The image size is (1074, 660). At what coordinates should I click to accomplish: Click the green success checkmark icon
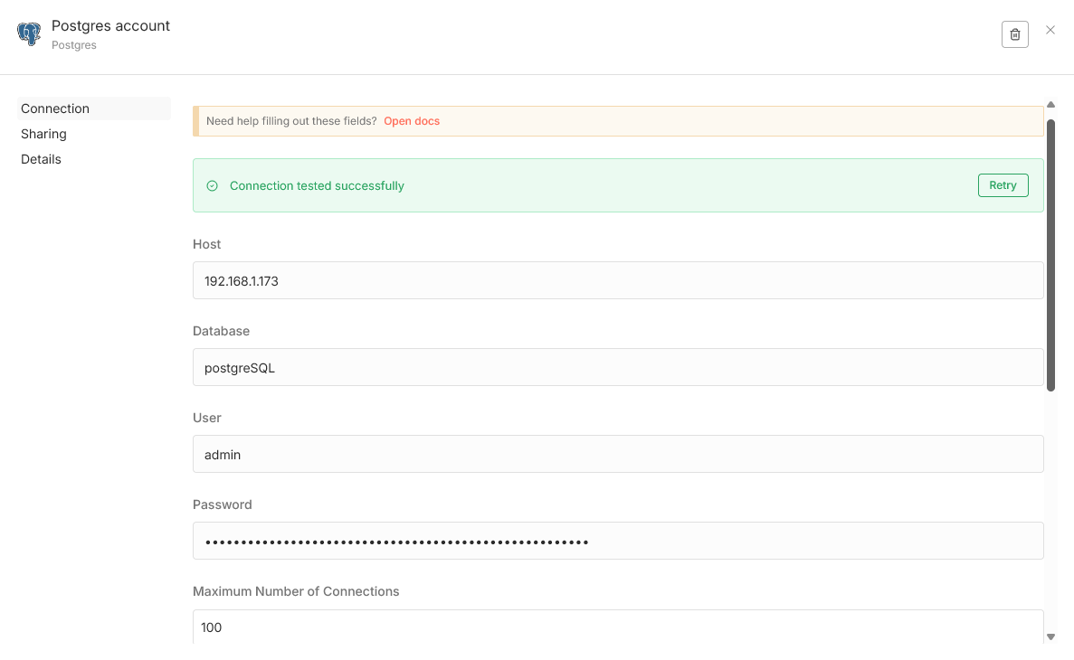[212, 186]
